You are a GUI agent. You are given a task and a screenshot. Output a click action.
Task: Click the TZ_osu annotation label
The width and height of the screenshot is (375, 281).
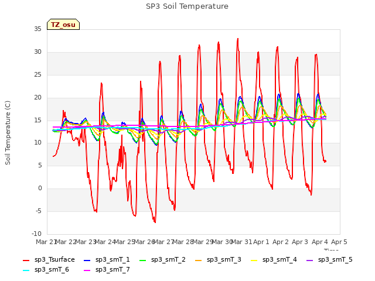click(63, 25)
